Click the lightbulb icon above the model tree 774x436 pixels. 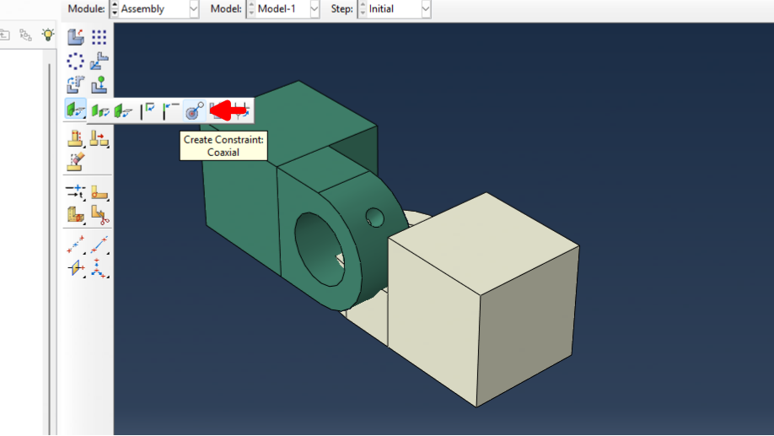pyautogui.click(x=48, y=35)
